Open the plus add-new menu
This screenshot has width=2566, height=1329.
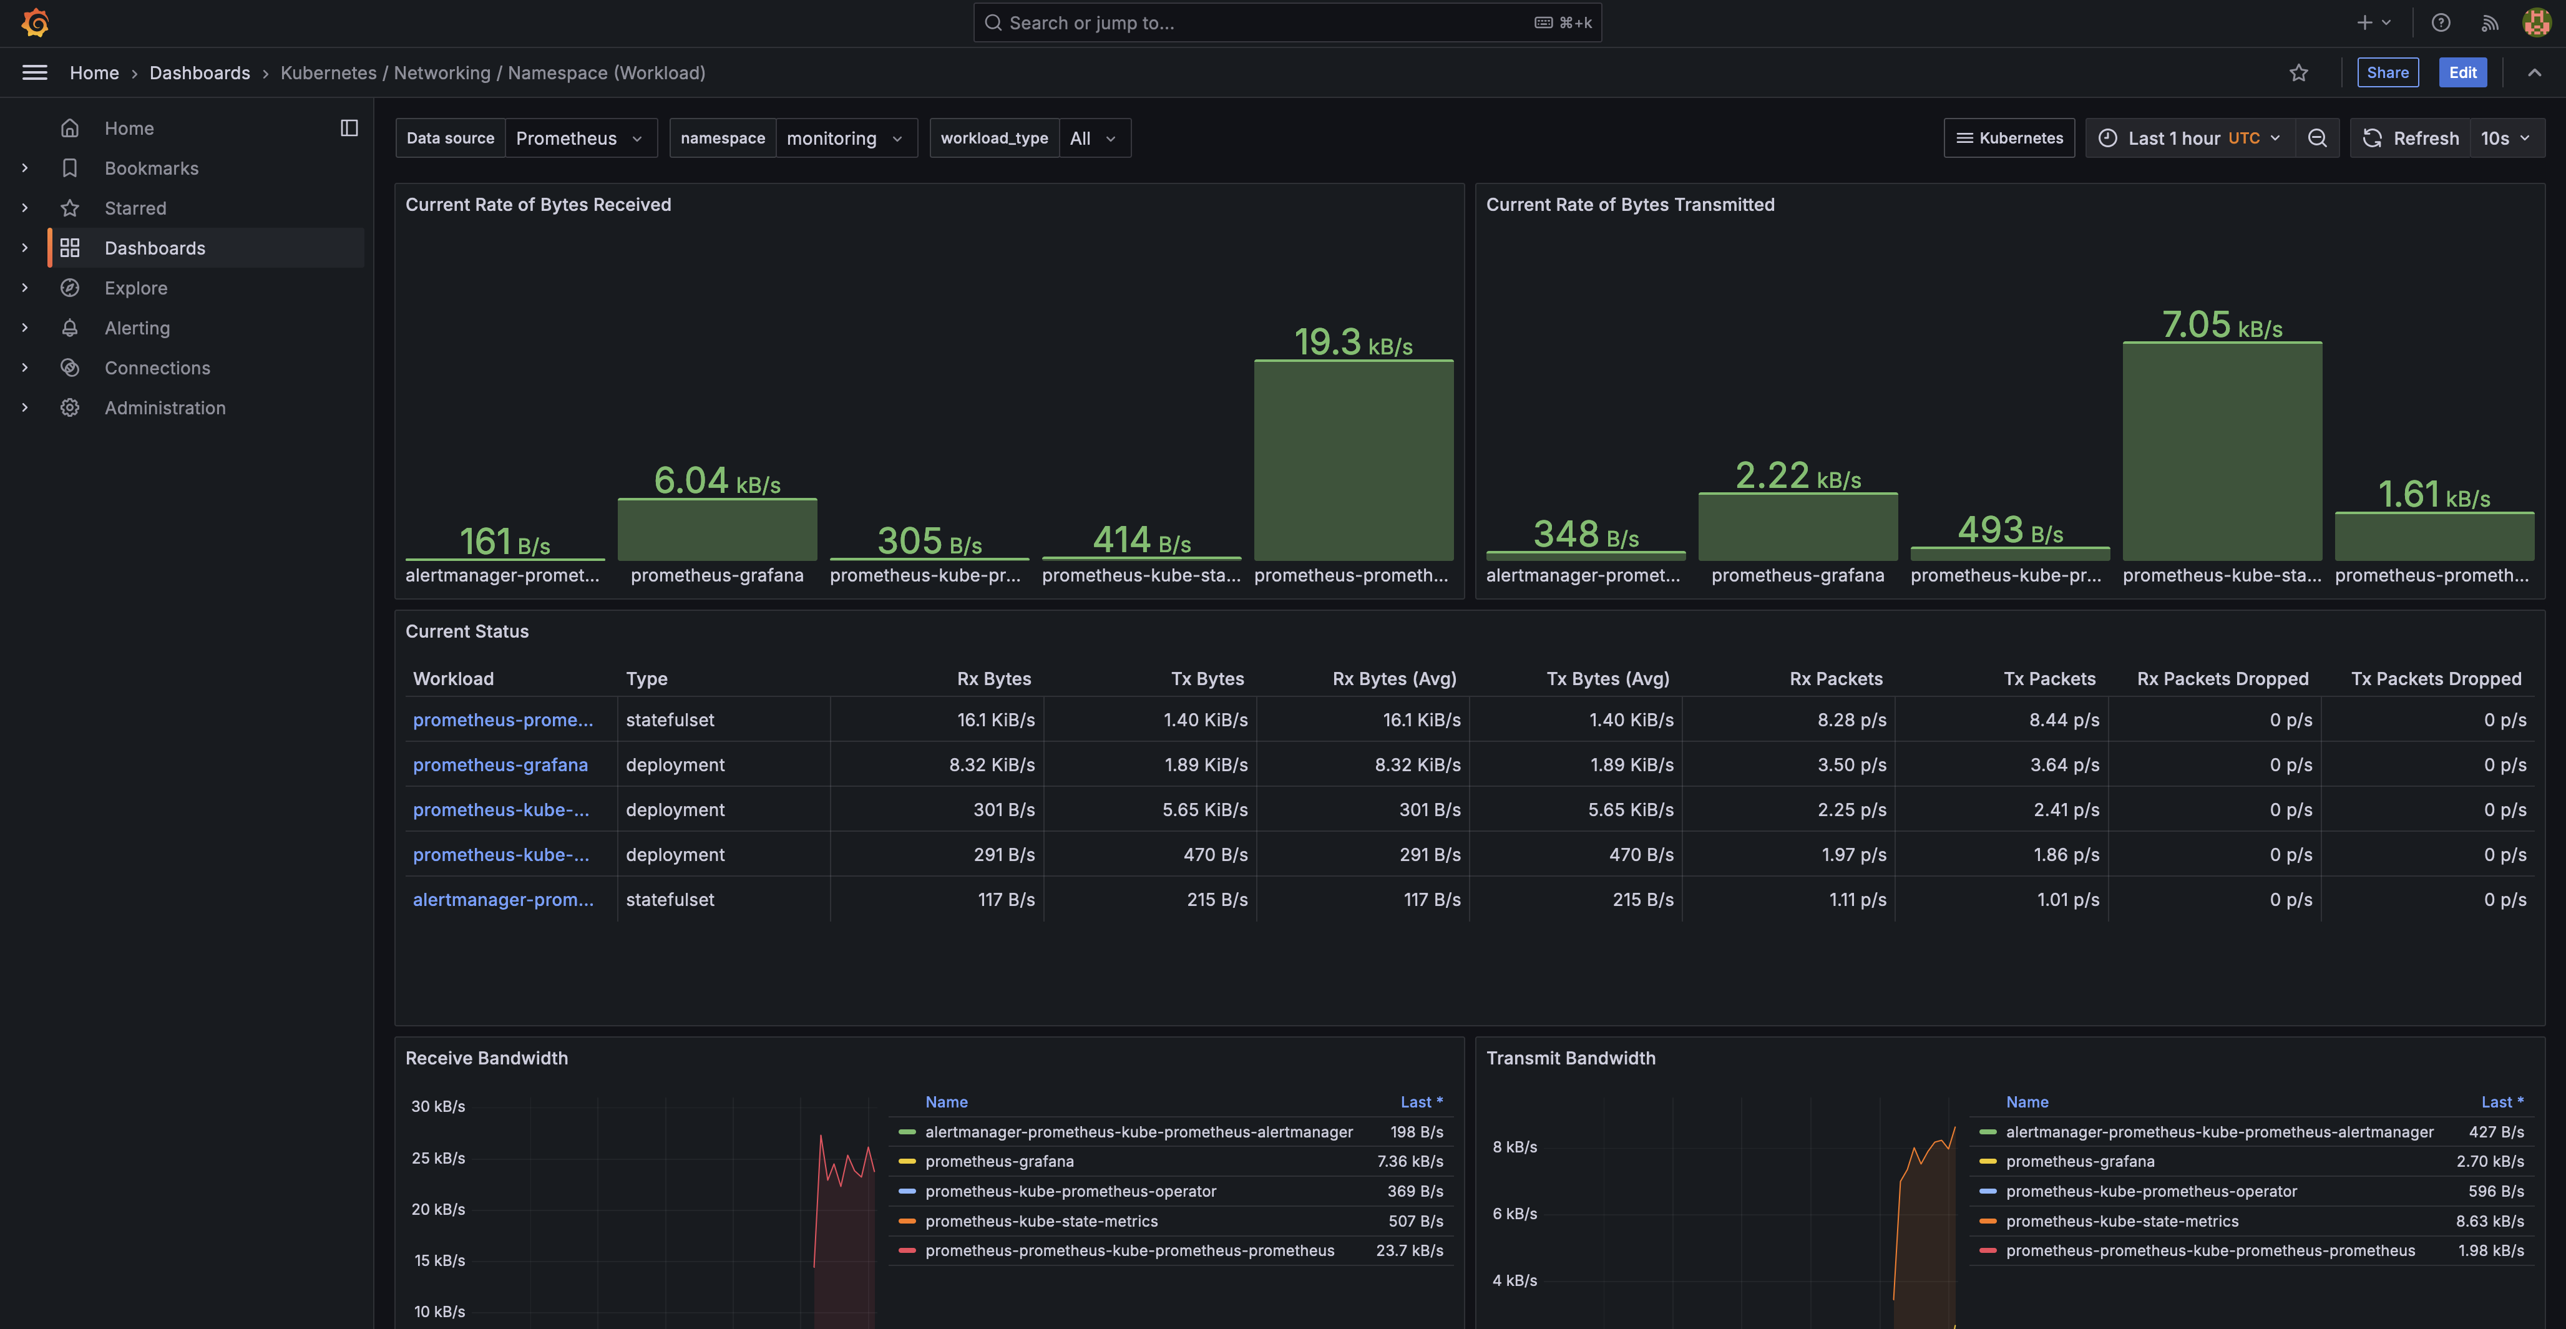[2373, 22]
